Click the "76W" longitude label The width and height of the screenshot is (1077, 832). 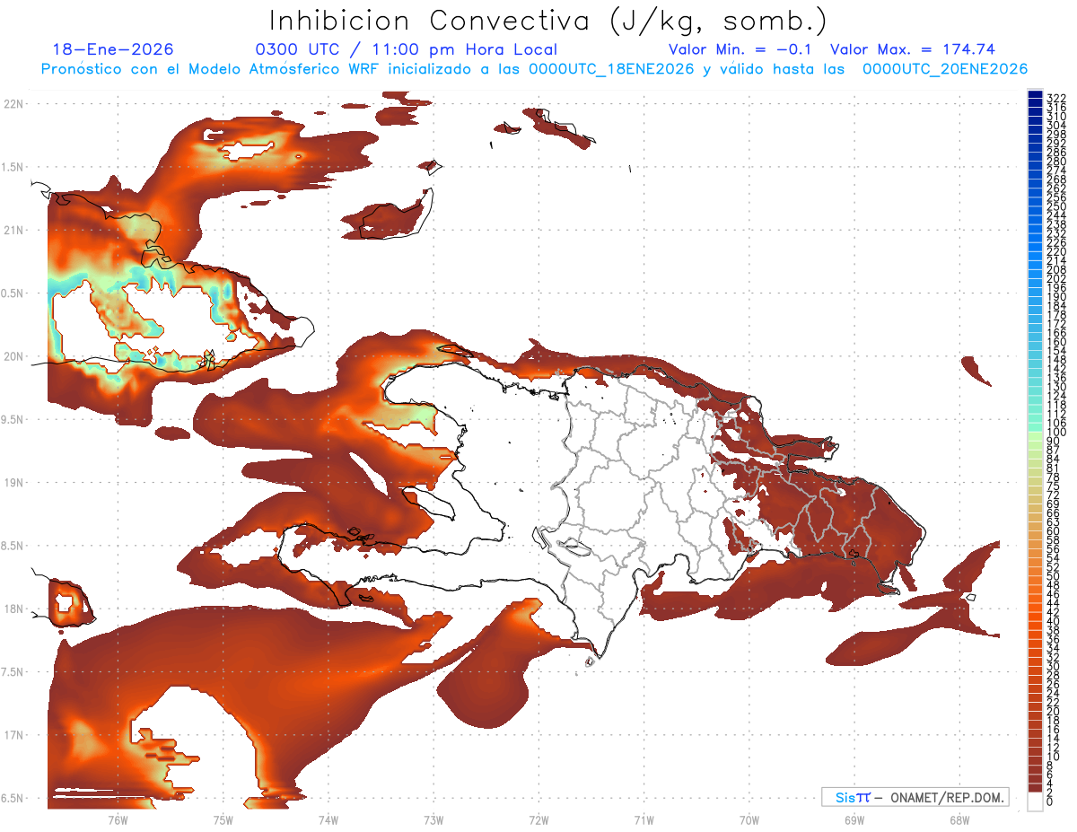(x=118, y=819)
